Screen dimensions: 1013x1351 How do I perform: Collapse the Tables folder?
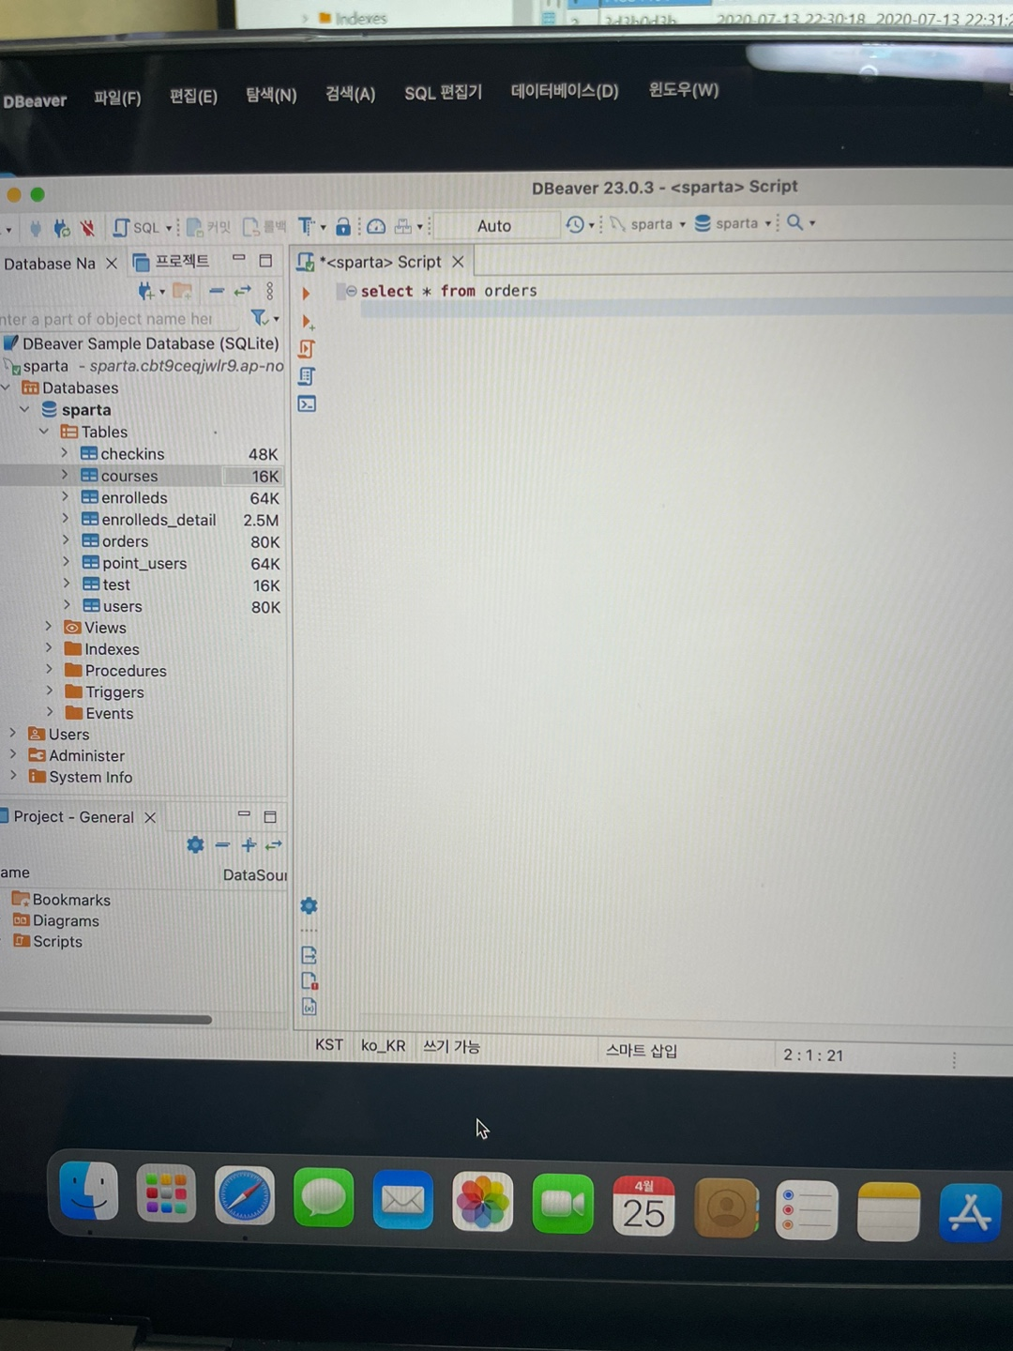44,432
